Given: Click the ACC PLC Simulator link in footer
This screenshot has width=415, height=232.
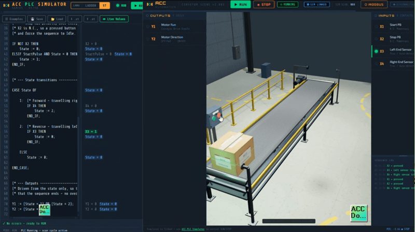Looking at the screenshot, I should (x=193, y=229).
